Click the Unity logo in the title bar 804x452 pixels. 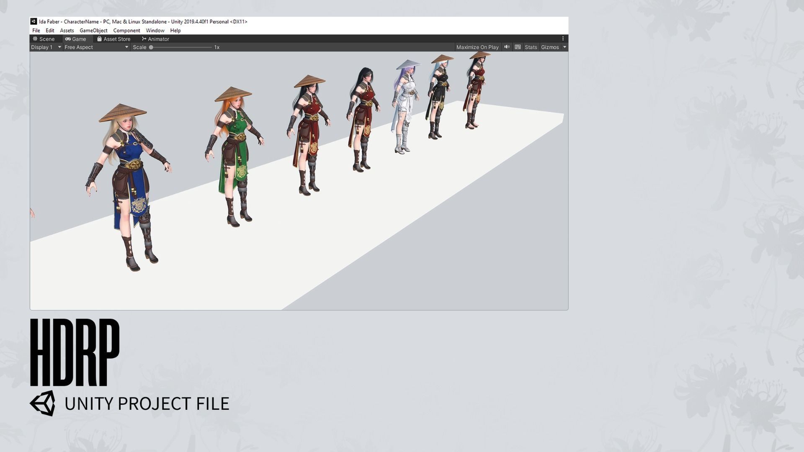pos(33,21)
